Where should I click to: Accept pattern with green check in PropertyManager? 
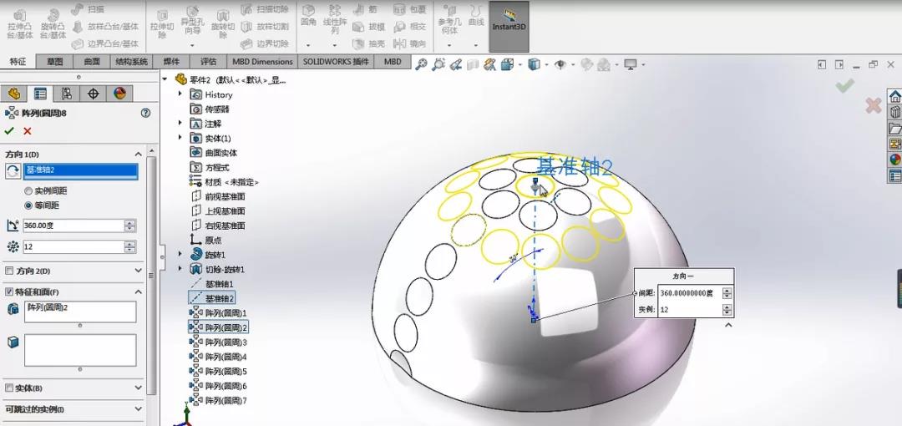pyautogui.click(x=9, y=131)
